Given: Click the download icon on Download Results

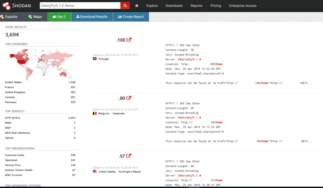Looking at the screenshot, I should pyautogui.click(x=78, y=17).
